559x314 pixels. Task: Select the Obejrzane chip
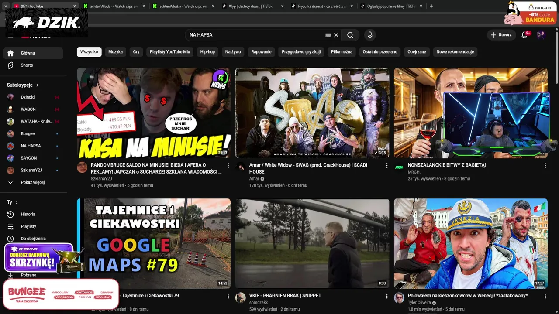[x=417, y=52]
